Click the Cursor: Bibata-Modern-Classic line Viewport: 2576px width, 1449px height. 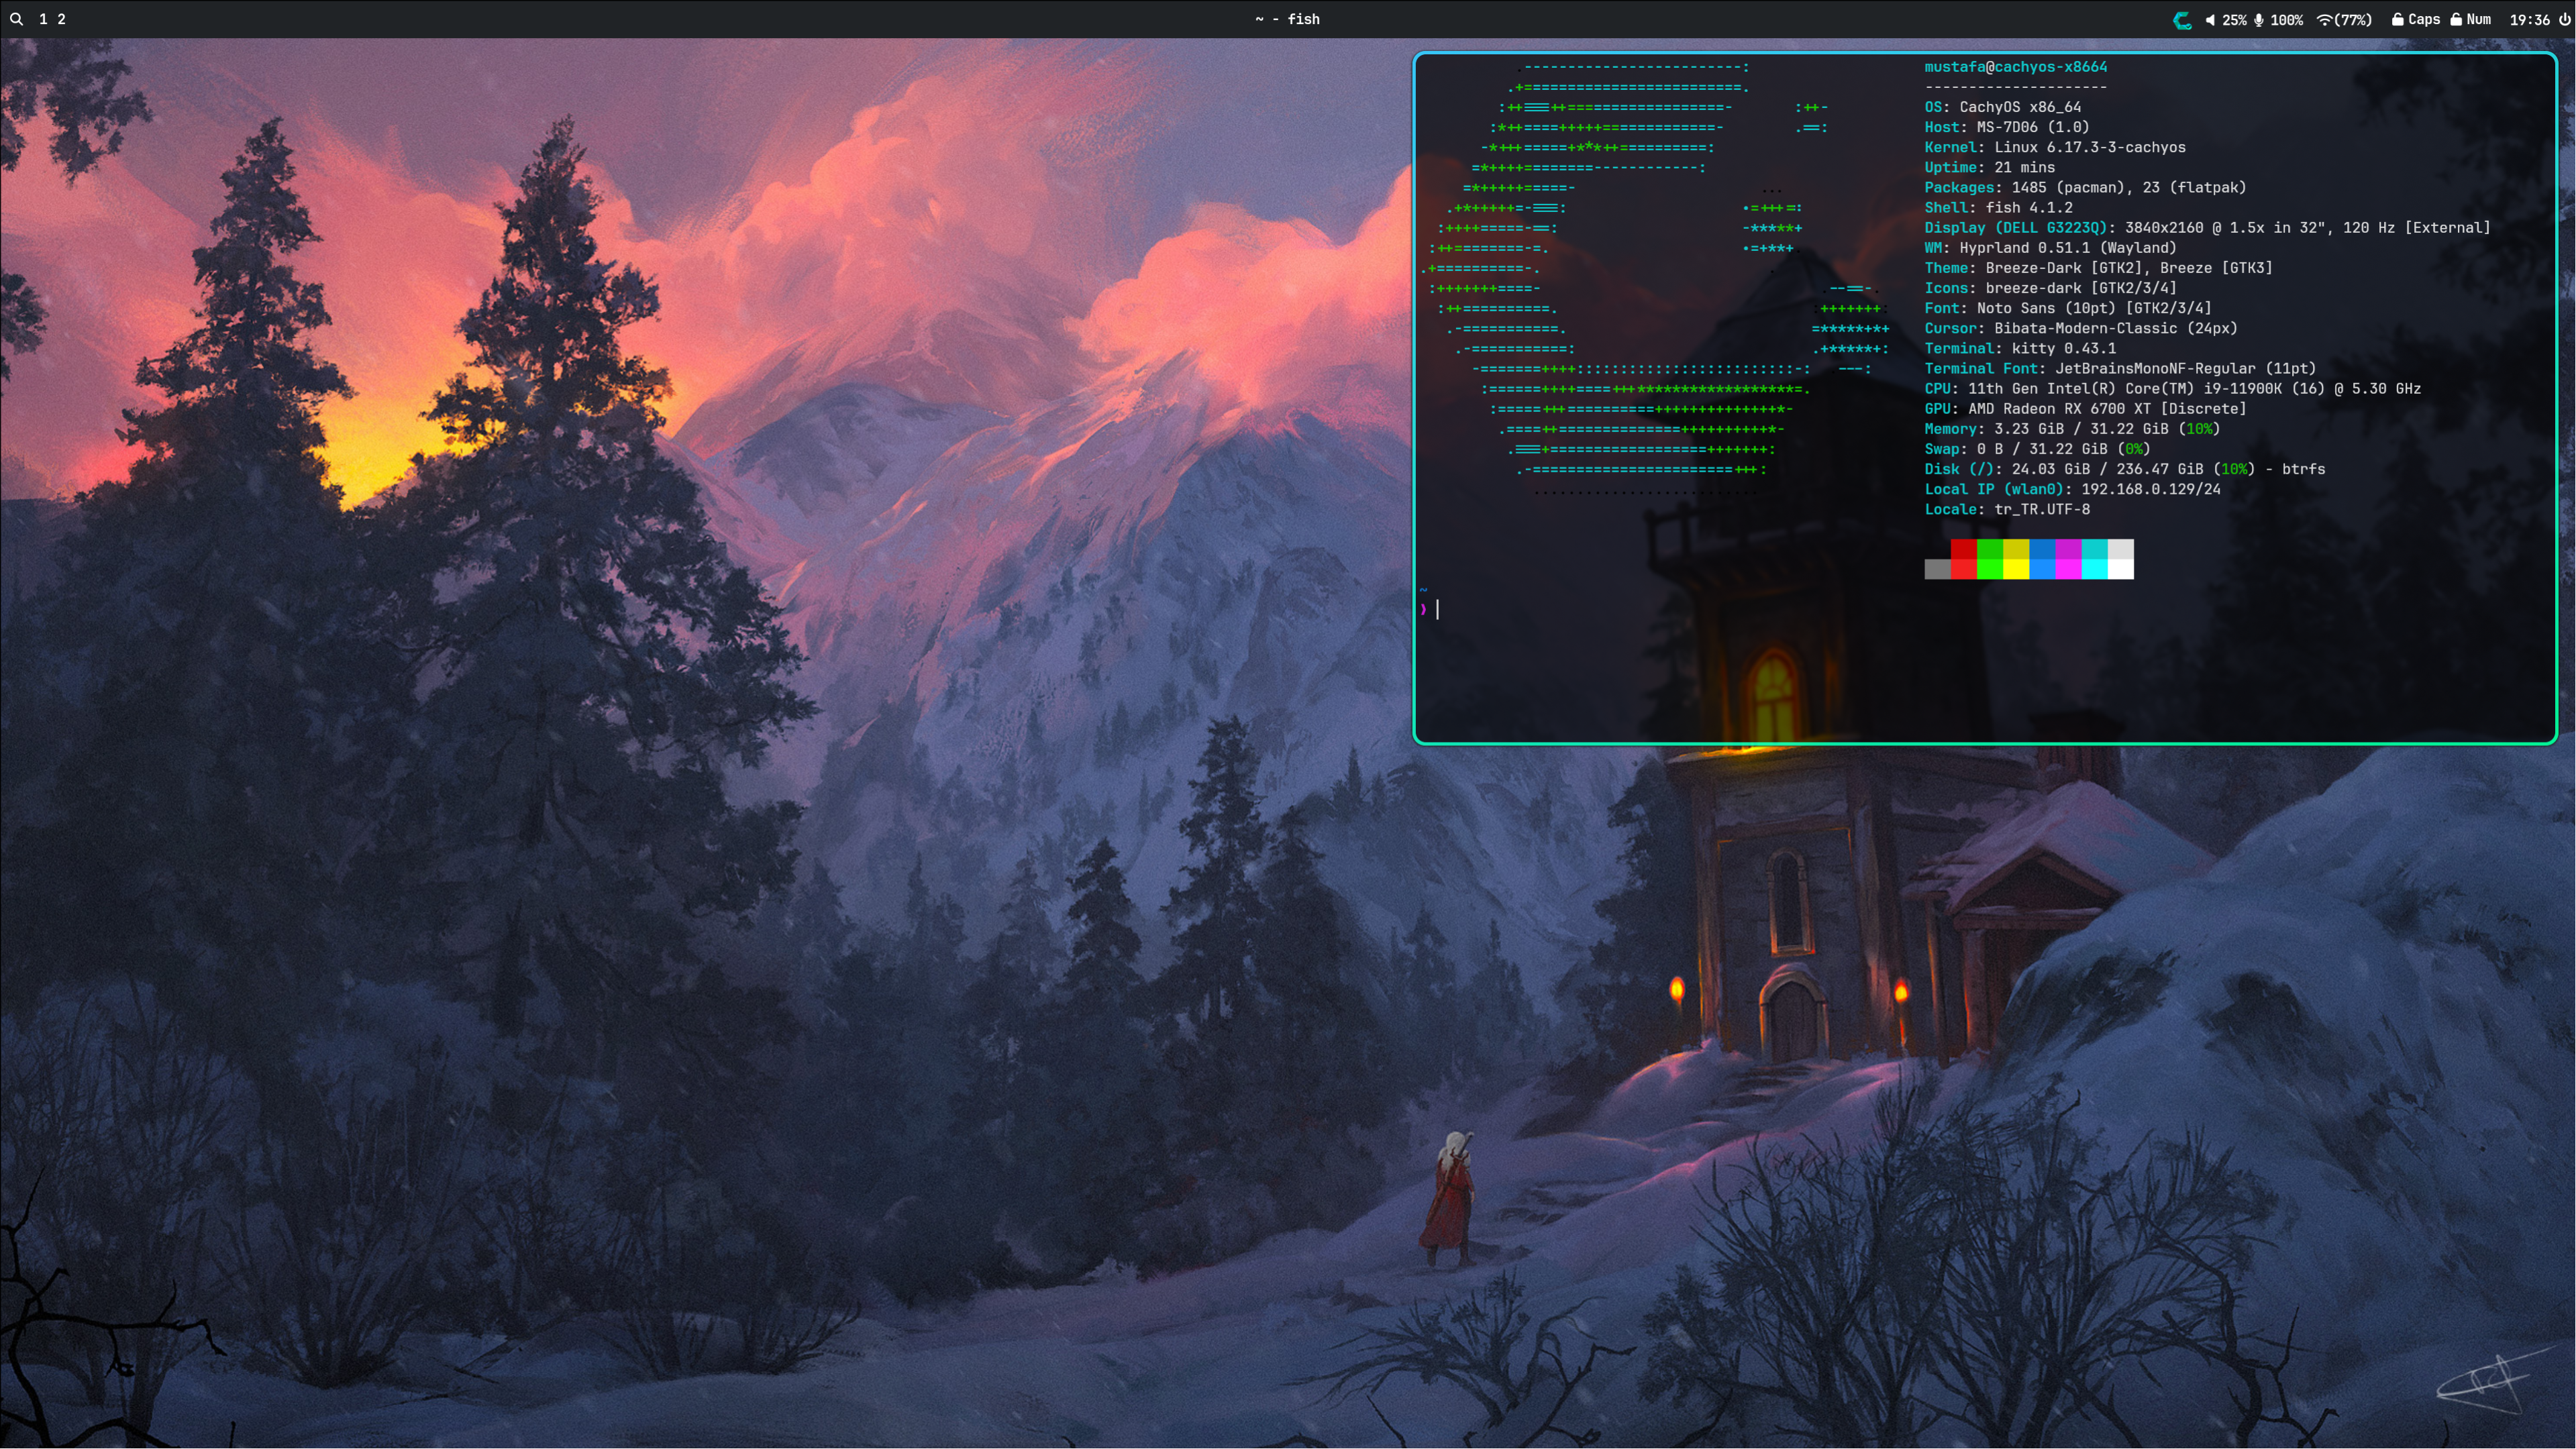pos(2081,328)
